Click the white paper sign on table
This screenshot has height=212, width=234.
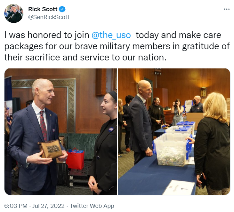(179, 187)
